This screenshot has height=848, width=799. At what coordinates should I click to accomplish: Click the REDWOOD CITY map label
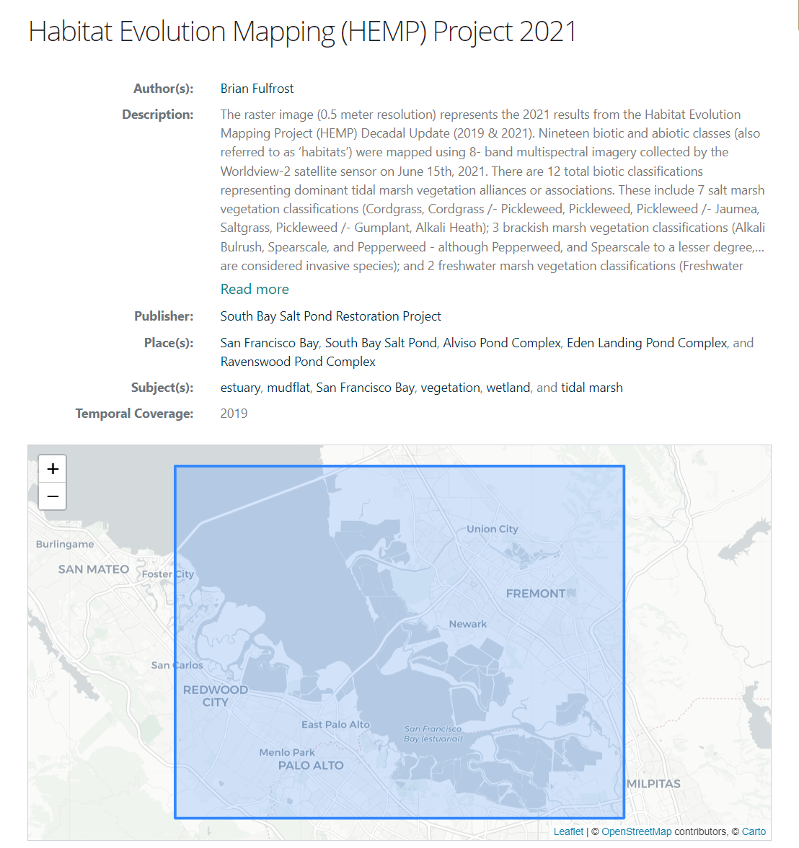[x=216, y=696]
